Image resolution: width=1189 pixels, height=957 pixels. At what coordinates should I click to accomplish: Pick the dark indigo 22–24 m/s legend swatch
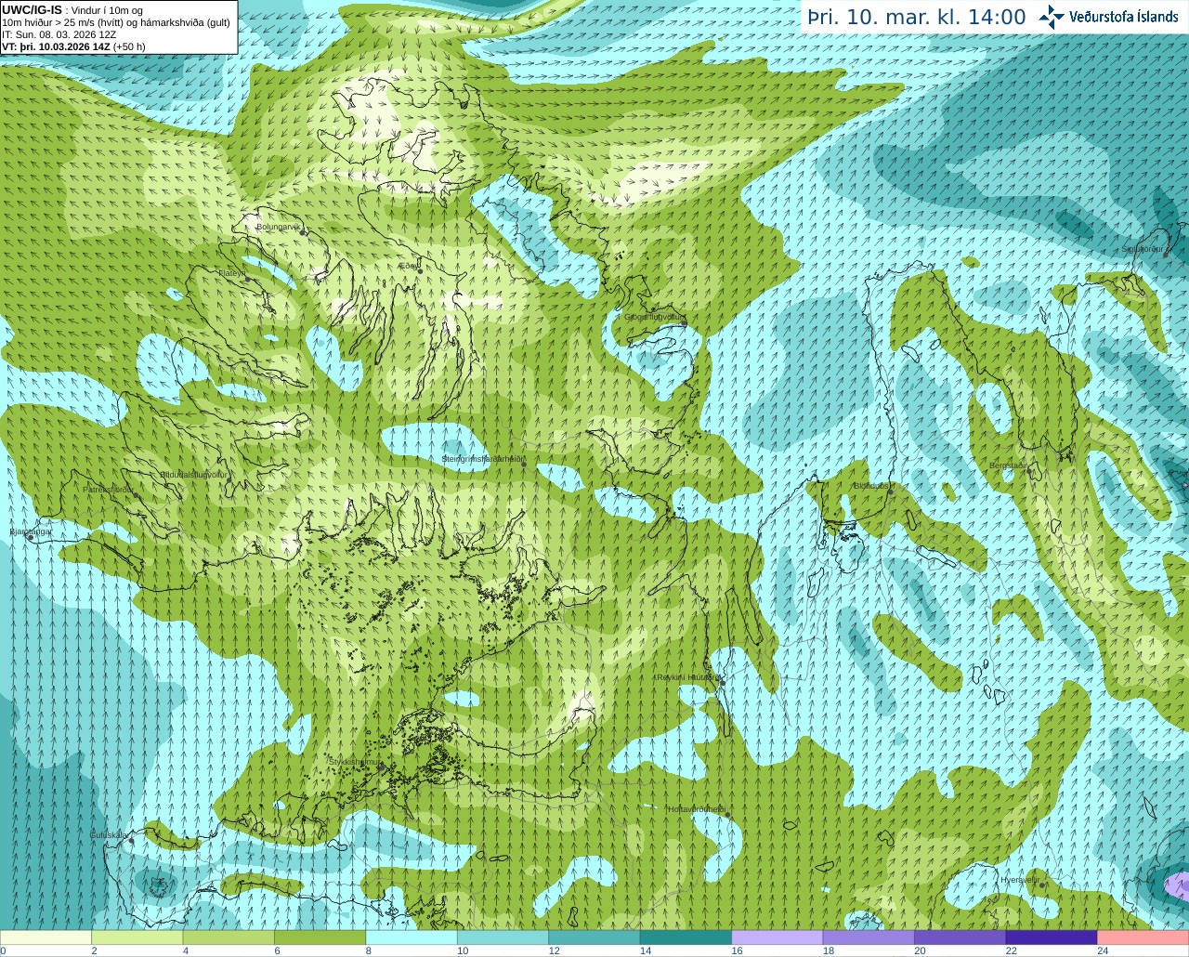click(1051, 937)
